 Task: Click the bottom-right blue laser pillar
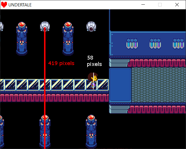coord(91,132)
